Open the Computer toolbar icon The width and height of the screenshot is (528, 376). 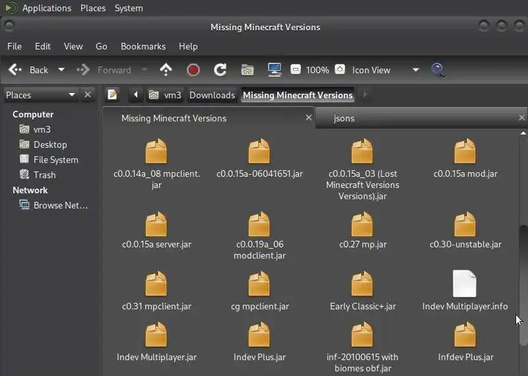pyautogui.click(x=275, y=70)
